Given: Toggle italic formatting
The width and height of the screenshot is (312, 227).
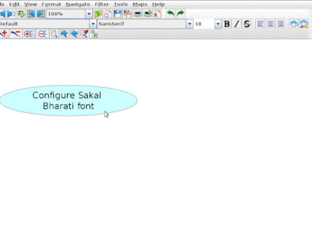Looking at the screenshot, I should [x=236, y=24].
